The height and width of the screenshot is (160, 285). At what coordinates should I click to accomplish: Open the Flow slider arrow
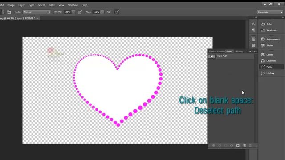(102, 12)
